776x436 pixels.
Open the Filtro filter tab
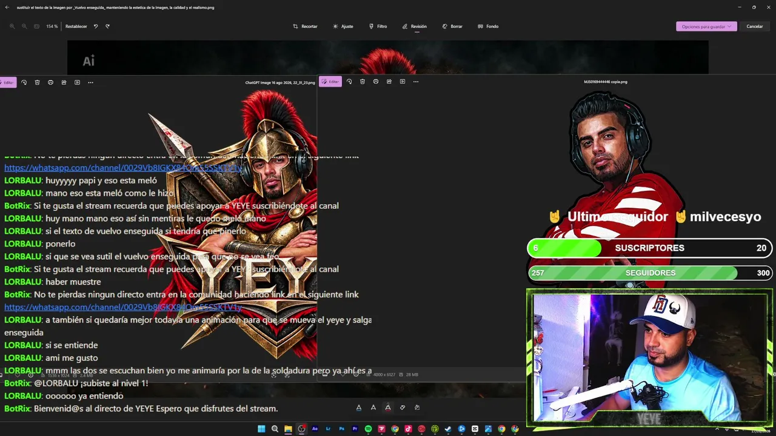[378, 27]
